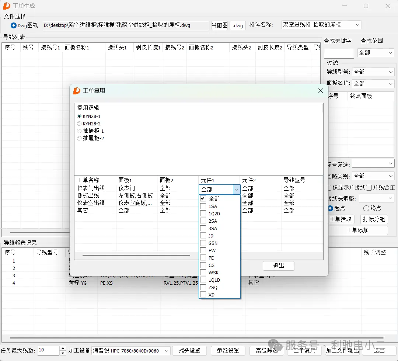Click 退出 button in 工单复用 dialog

[x=279, y=266]
